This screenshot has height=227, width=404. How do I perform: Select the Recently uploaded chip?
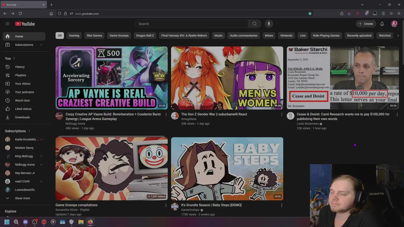pyautogui.click(x=359, y=36)
